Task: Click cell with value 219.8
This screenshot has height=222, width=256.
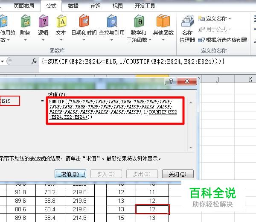Action: point(80,192)
